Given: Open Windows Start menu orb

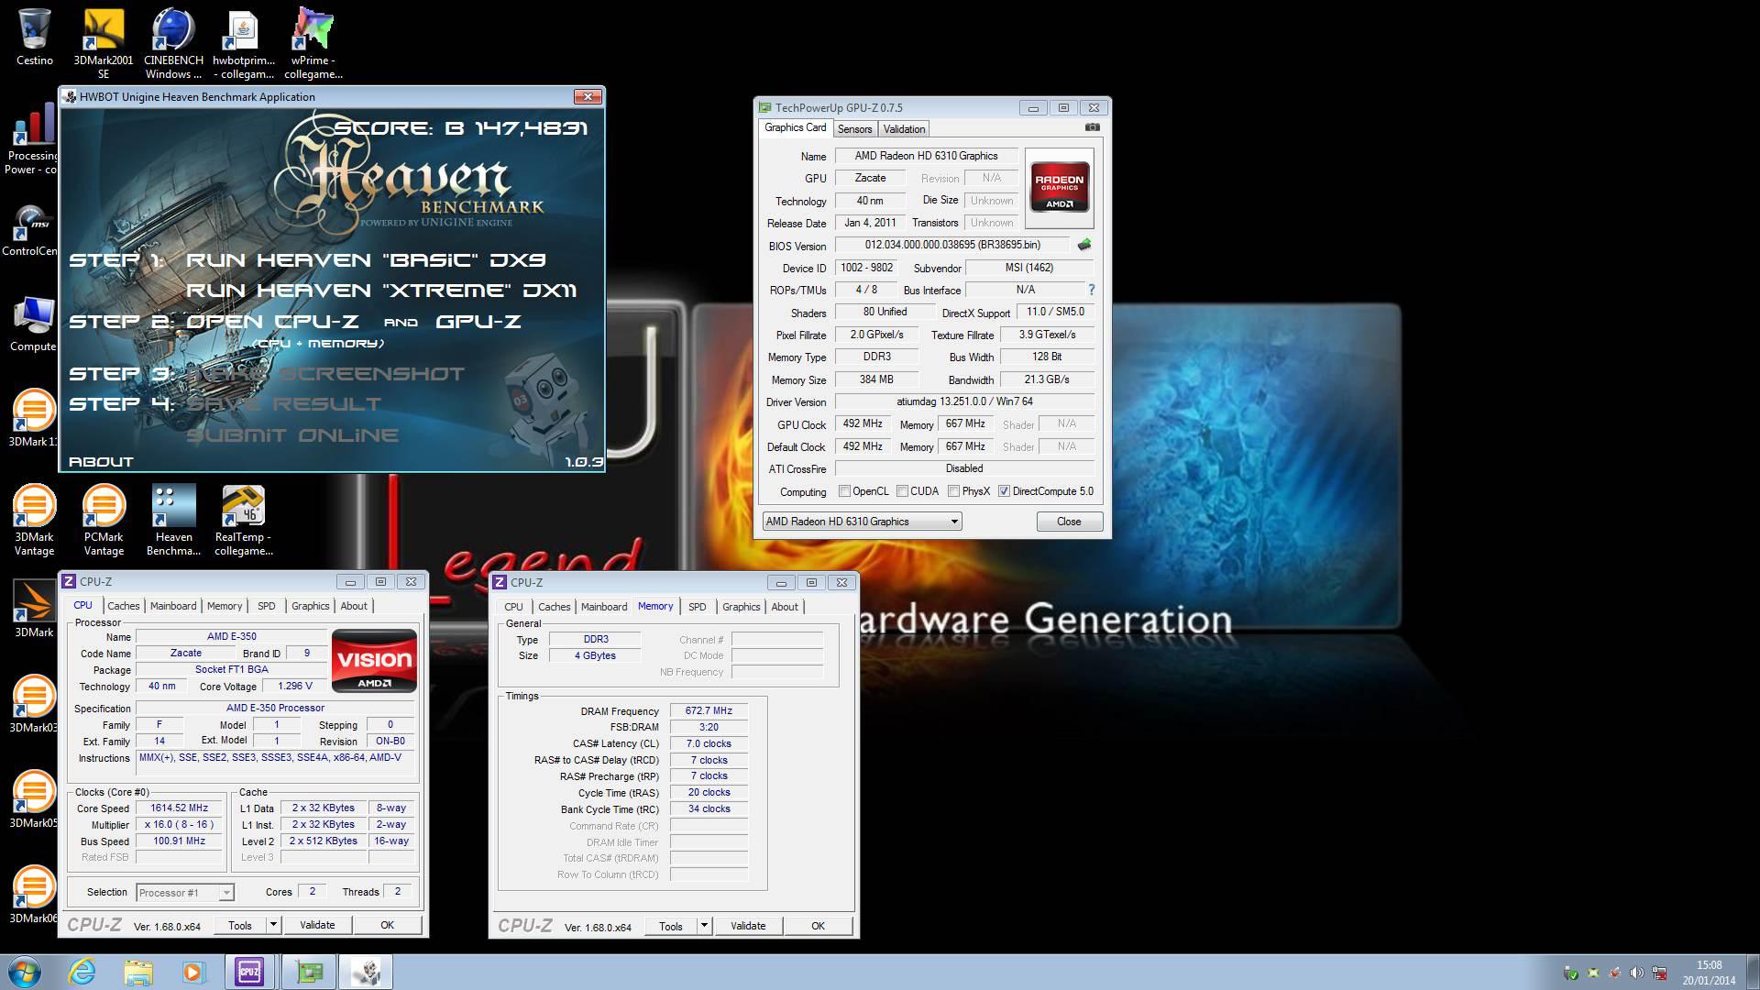Looking at the screenshot, I should [x=25, y=972].
